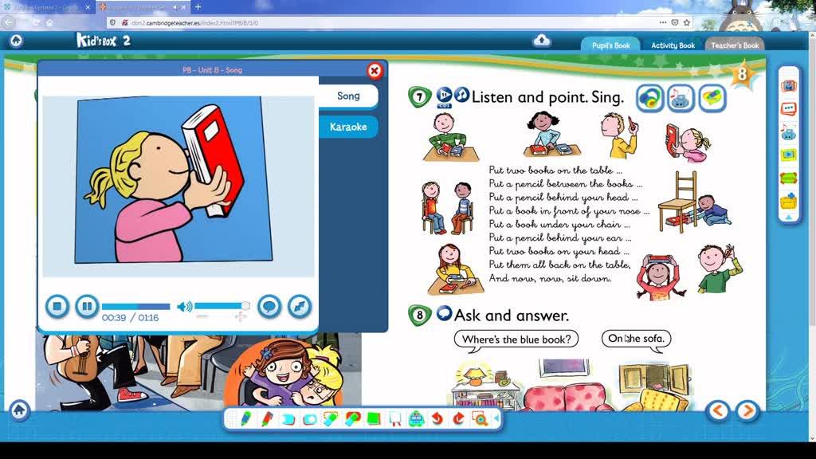This screenshot has height=459, width=816.
Task: Undo the last annotation
Action: click(437, 419)
